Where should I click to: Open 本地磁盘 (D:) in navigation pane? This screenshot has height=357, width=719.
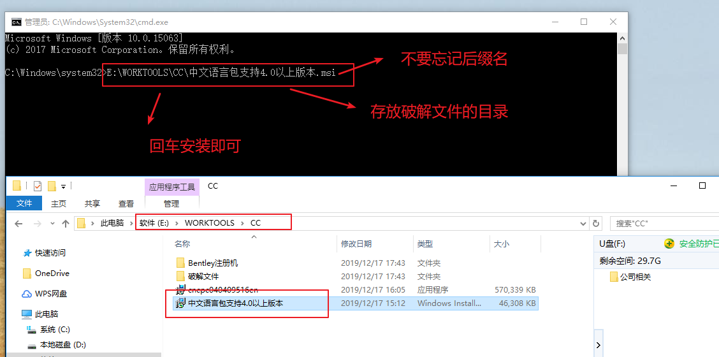(x=63, y=345)
